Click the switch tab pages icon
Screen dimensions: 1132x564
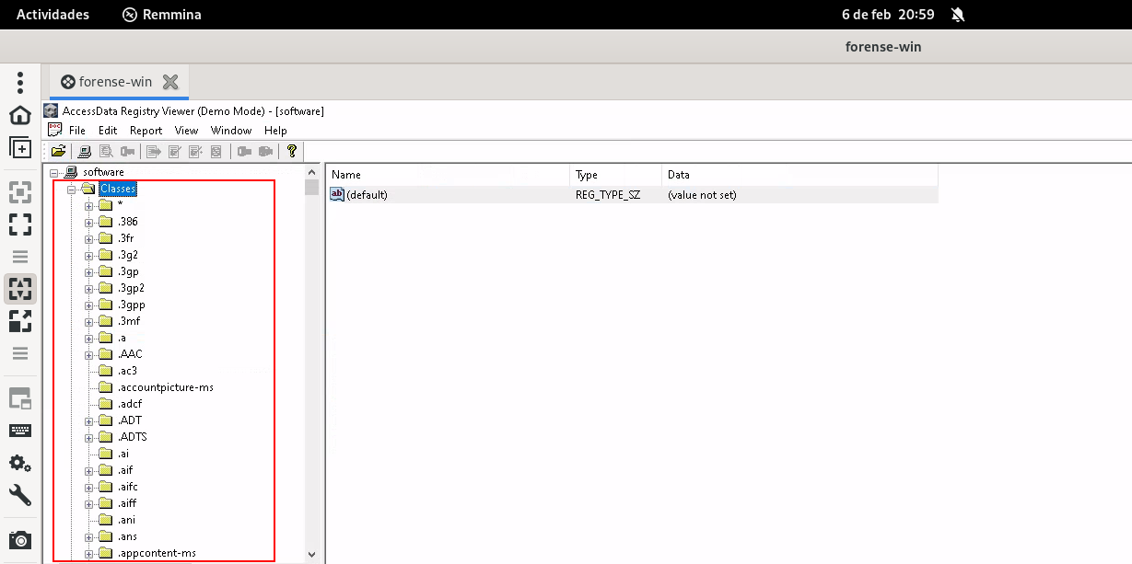(20, 398)
